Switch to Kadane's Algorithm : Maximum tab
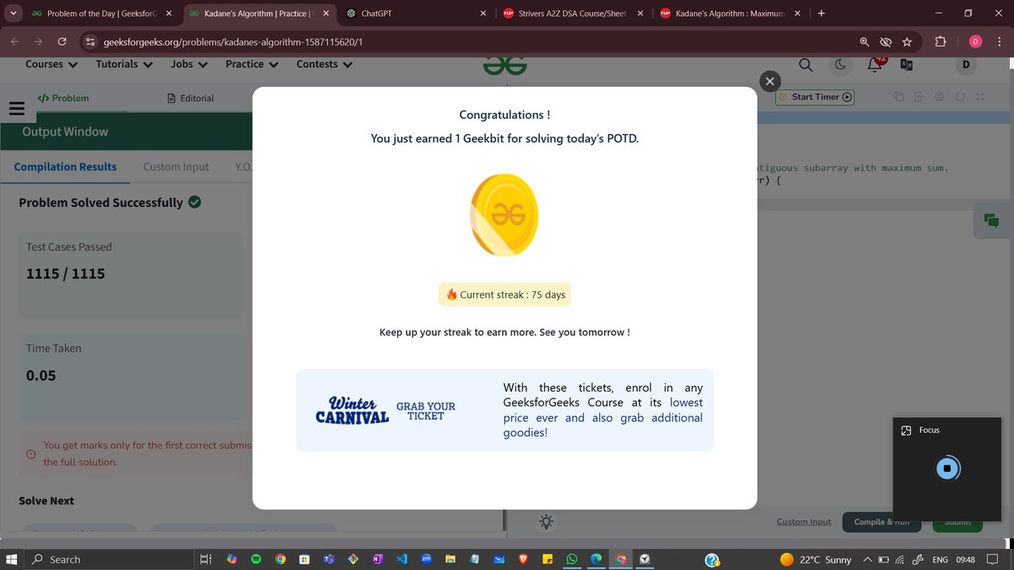 (x=729, y=14)
